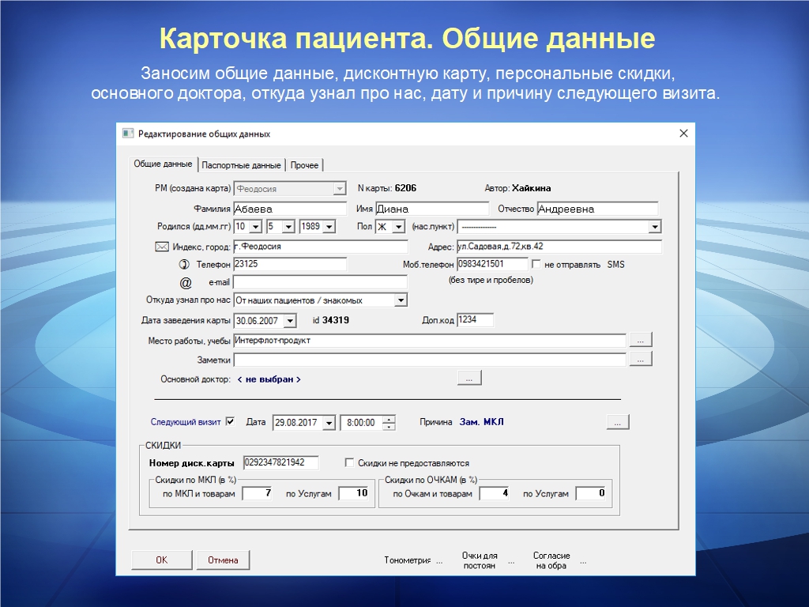This screenshot has width=809, height=607.
Task: Click the @ email icon
Action: [x=186, y=282]
